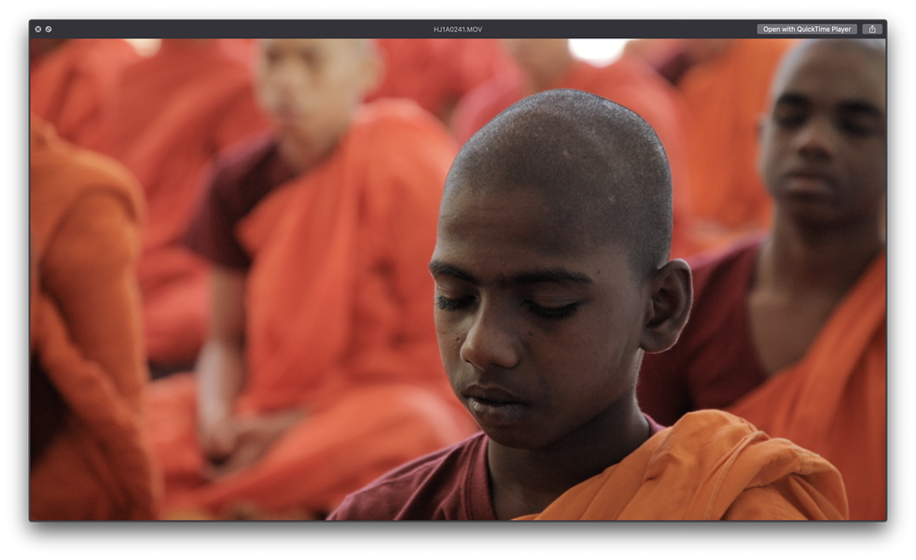Click the video preview of the monk
Viewport: 916px width, 560px height.
[x=458, y=279]
